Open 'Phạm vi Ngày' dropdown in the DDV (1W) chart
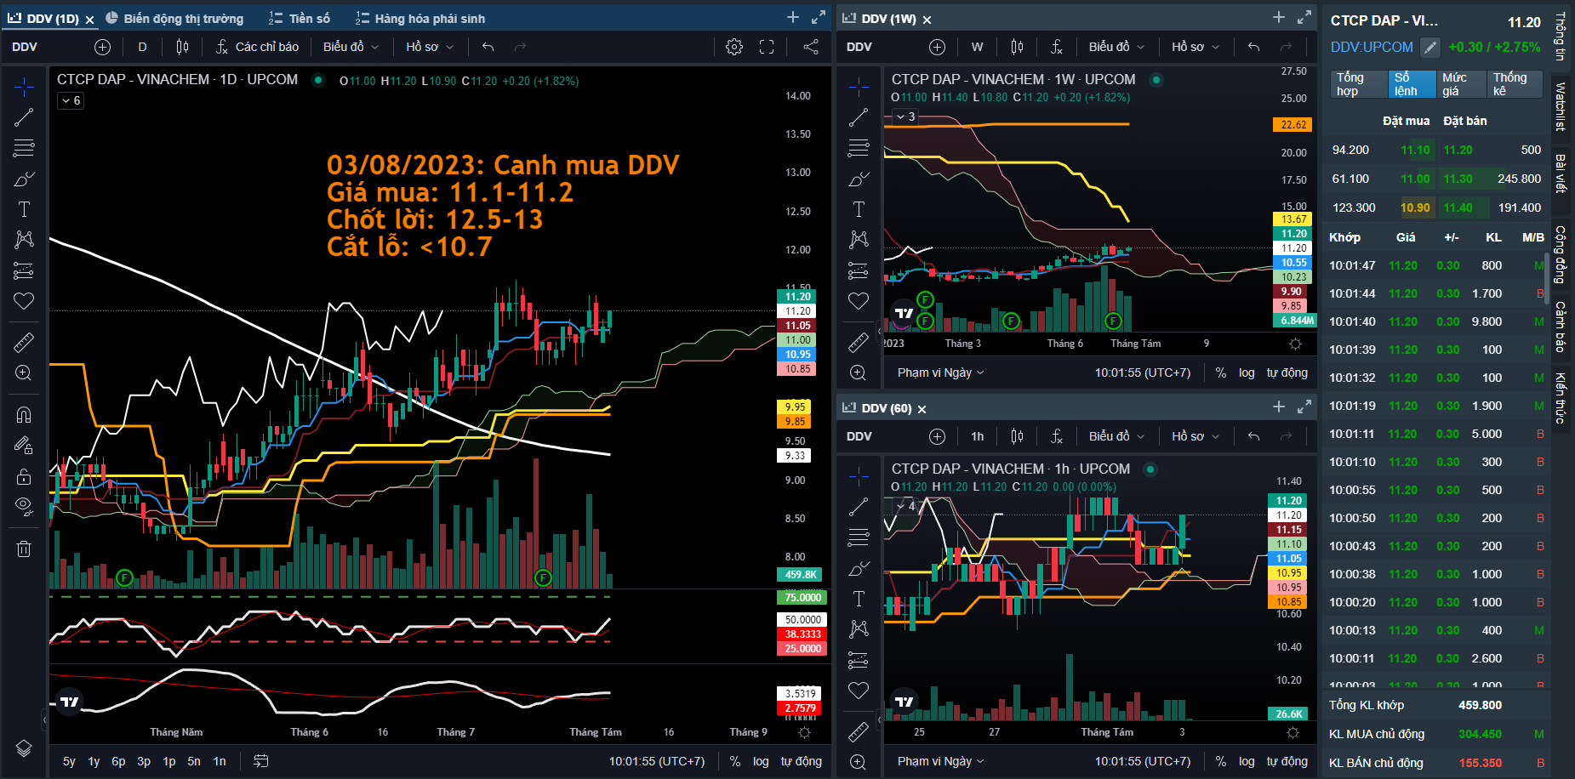The width and height of the screenshot is (1575, 779). pos(940,372)
